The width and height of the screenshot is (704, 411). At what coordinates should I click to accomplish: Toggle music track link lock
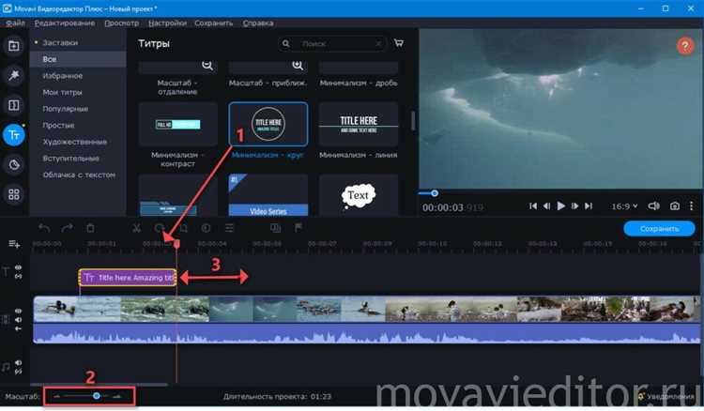coord(19,372)
